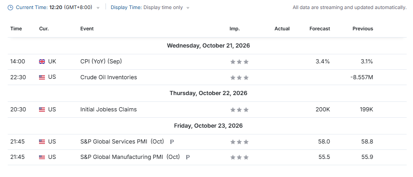Click the UK flag icon on CPI row
This screenshot has width=413, height=177.
tap(42, 62)
